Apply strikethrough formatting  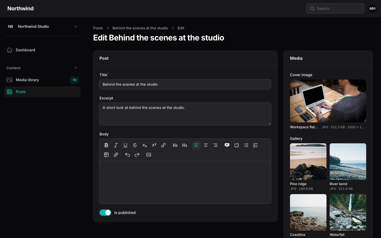coord(135,145)
